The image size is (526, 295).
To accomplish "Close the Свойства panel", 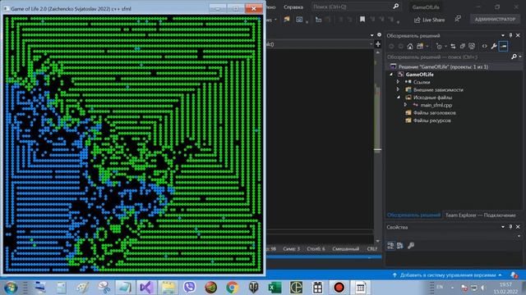I will [518, 227].
